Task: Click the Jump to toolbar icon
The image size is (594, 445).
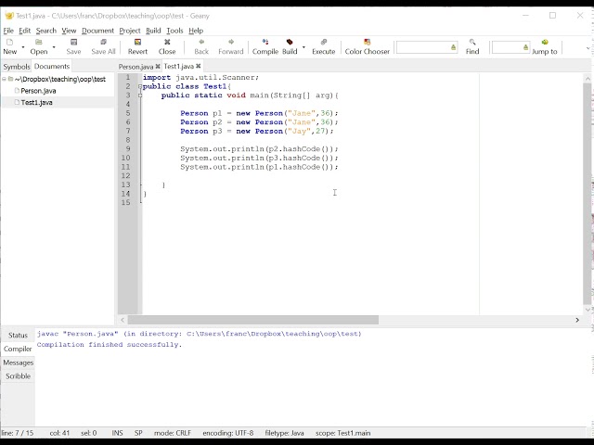Action: pos(545,46)
